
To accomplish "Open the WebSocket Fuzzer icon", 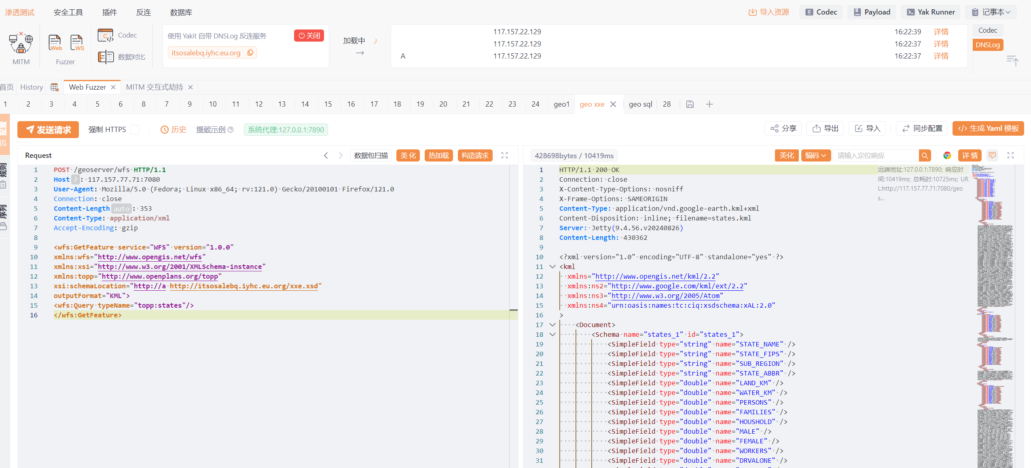I will pos(77,43).
